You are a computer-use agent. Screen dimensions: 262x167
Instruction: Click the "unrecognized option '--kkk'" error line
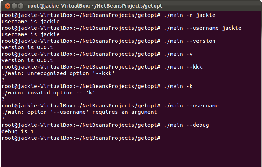click(x=59, y=73)
